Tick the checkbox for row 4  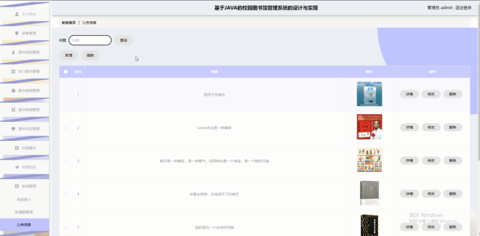pos(66,194)
